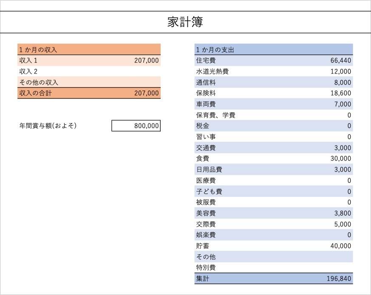Image resolution: width=371 pixels, height=295 pixels.
Task: Click the 娯楽費 value 0
Action: click(x=349, y=235)
